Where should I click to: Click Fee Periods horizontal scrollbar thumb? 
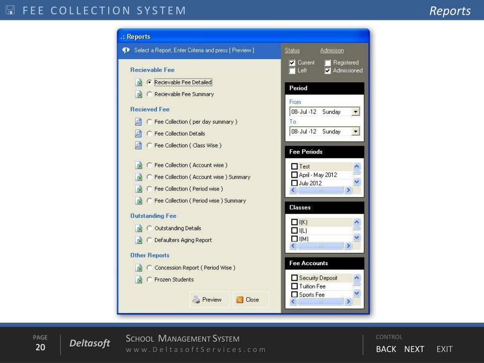tap(321, 190)
